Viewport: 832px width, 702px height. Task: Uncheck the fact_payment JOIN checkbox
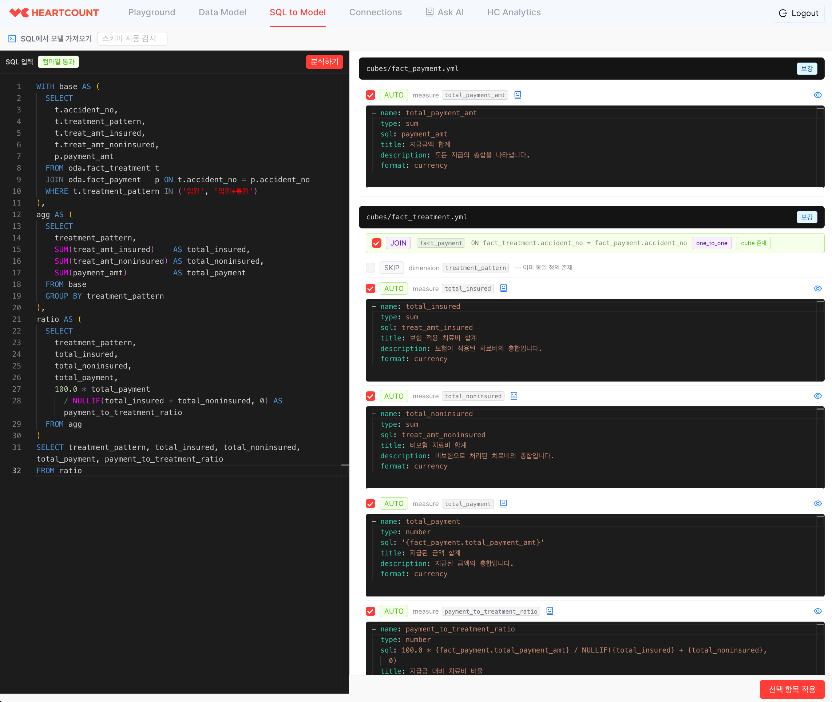click(x=376, y=243)
